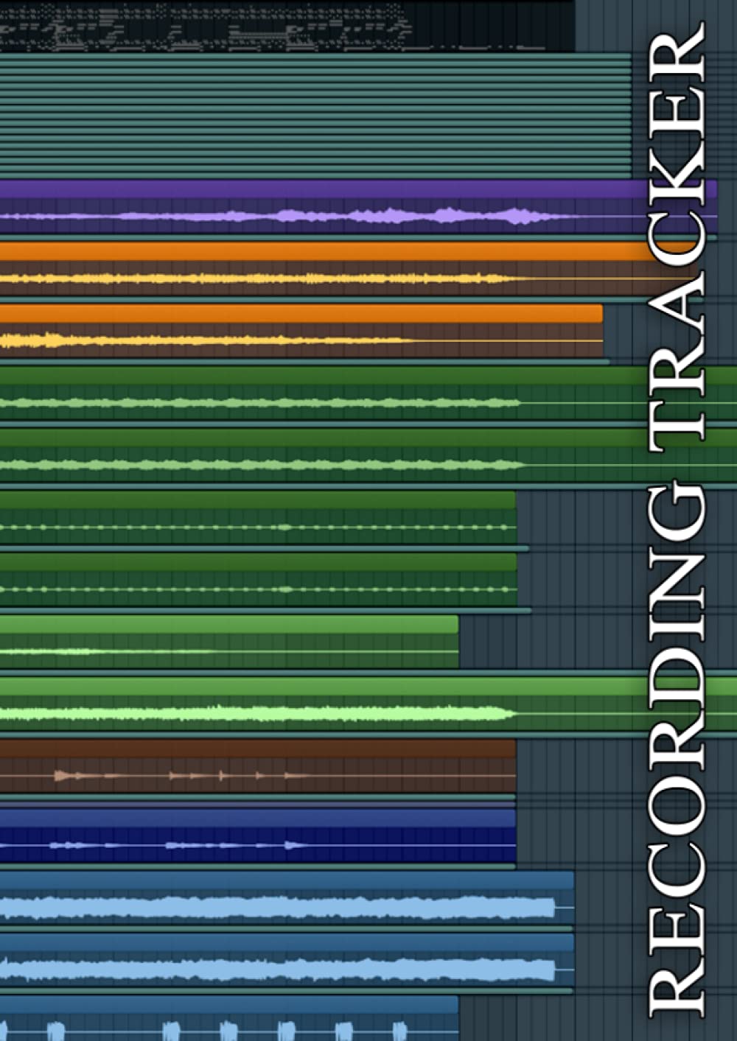Click the RECORDING TRACKER title text
This screenshot has width=737, height=1041.
pos(677,520)
